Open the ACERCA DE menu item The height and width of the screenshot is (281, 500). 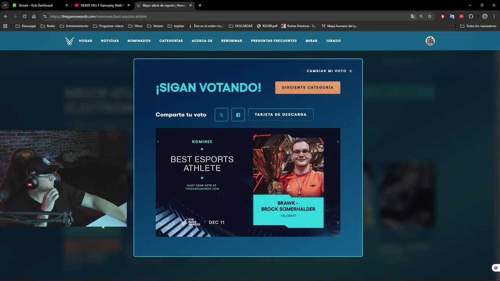click(202, 41)
